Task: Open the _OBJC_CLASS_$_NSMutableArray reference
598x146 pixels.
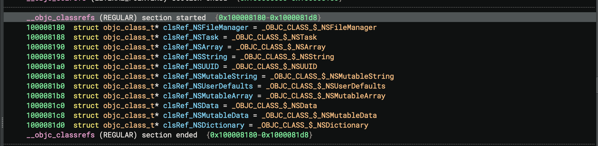Action: (326, 96)
